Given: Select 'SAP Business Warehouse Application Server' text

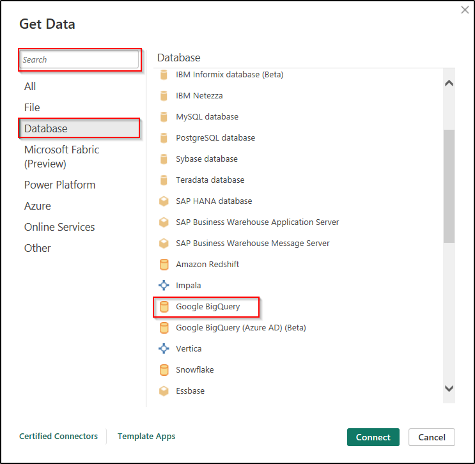Looking at the screenshot, I should coord(257,222).
